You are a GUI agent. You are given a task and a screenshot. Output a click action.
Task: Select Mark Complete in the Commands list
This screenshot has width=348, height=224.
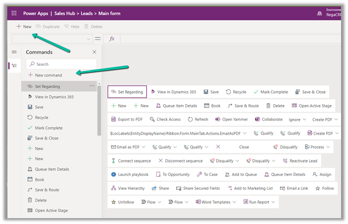[48, 128]
